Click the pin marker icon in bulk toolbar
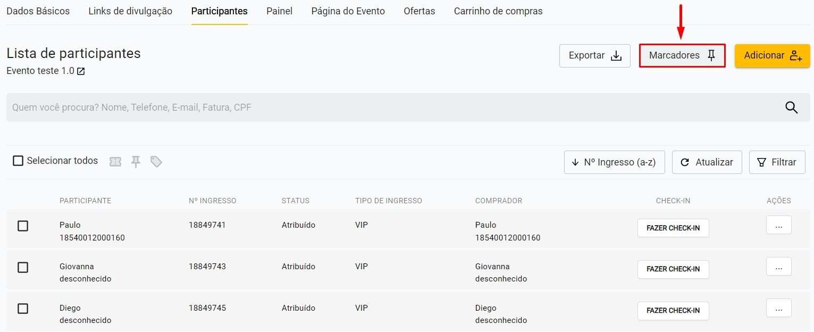Image resolution: width=814 pixels, height=332 pixels. pyautogui.click(x=136, y=162)
